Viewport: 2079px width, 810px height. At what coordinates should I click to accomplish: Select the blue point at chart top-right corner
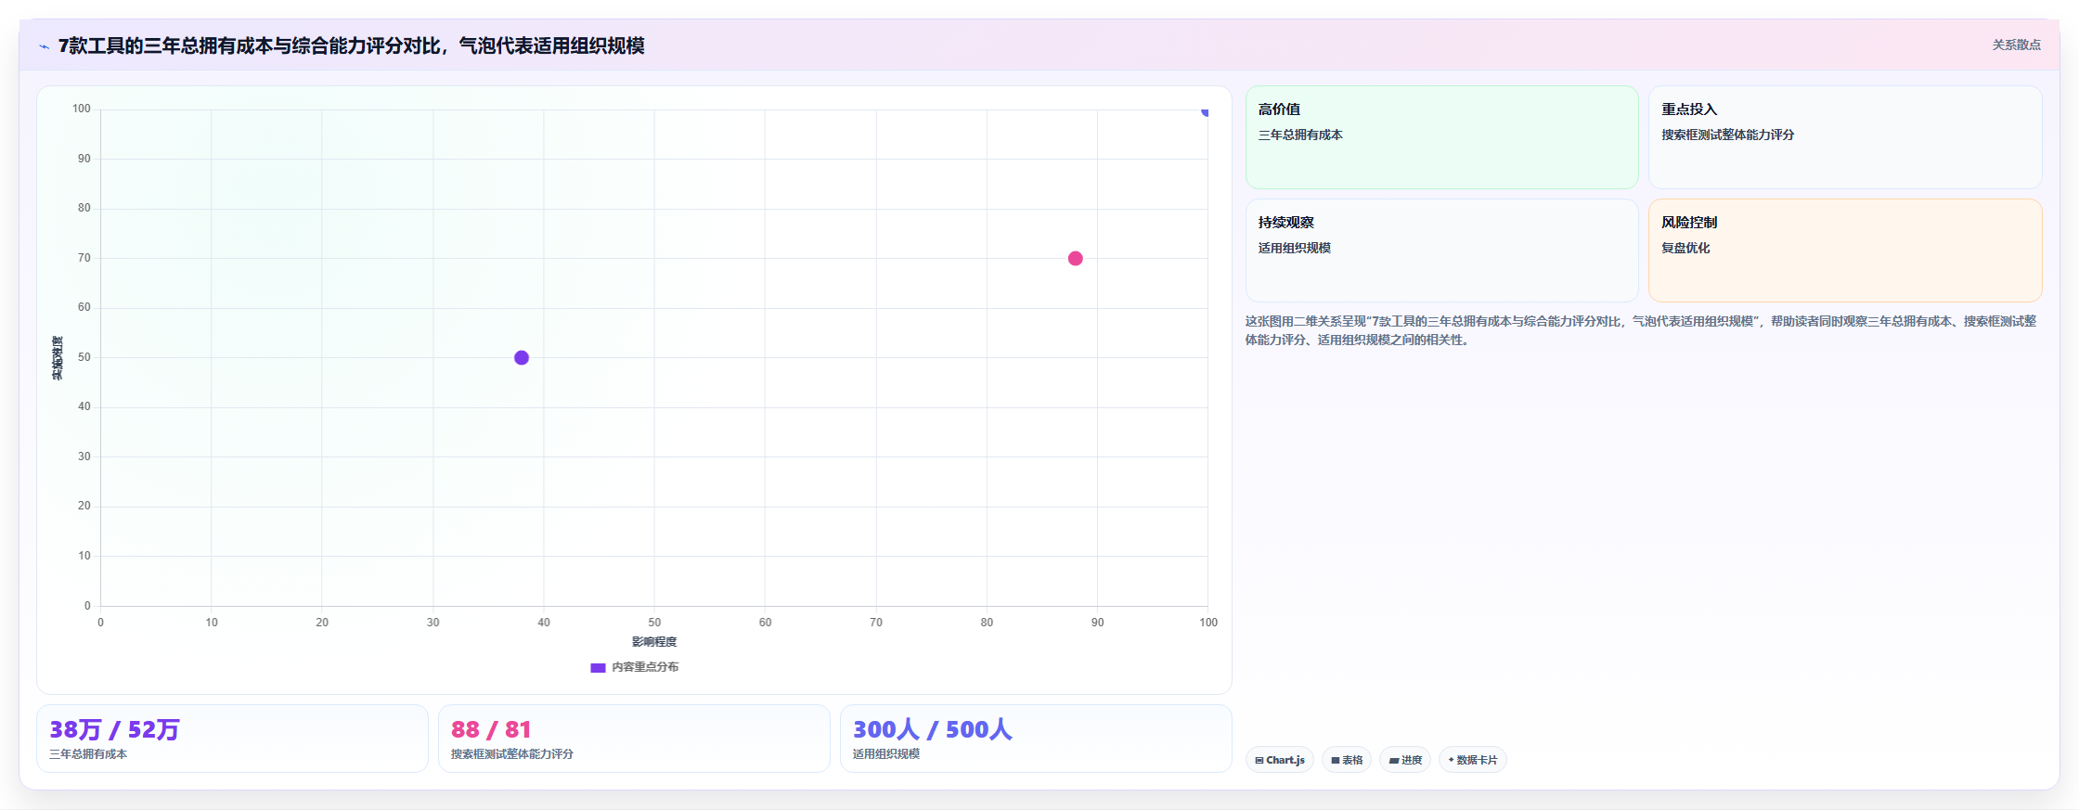pyautogui.click(x=1205, y=111)
